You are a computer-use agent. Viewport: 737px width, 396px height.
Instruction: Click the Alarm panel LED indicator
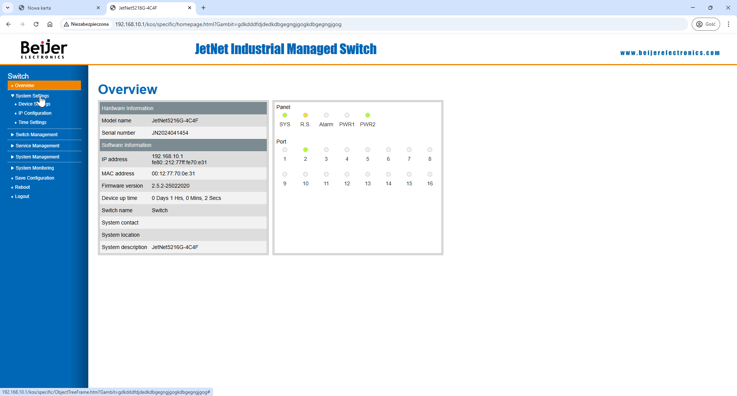tap(326, 115)
